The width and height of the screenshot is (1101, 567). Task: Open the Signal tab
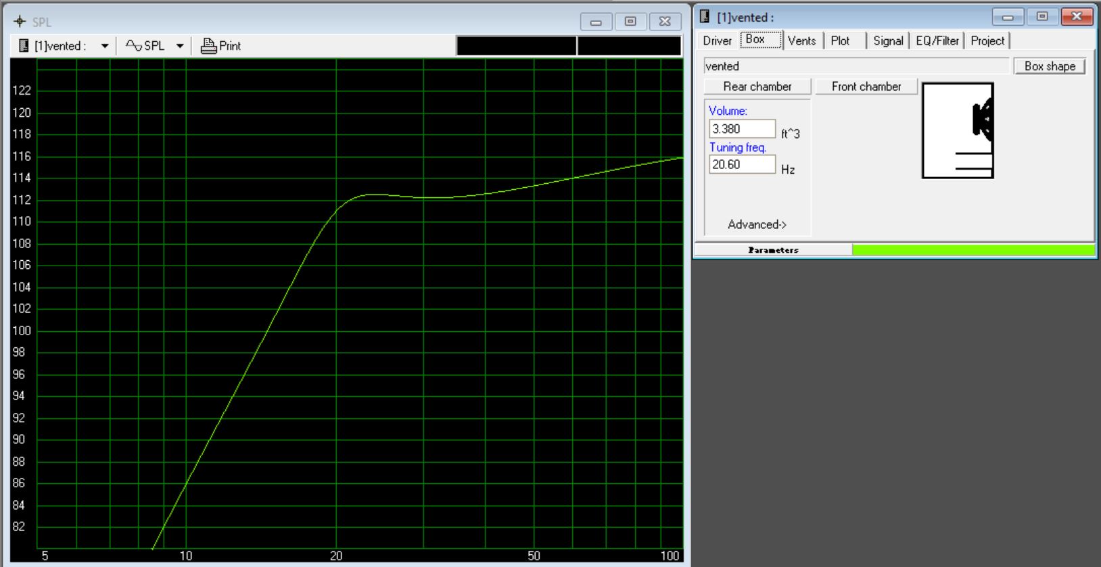888,41
